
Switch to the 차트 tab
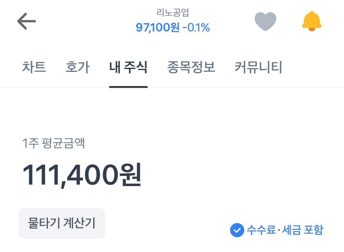tap(34, 68)
